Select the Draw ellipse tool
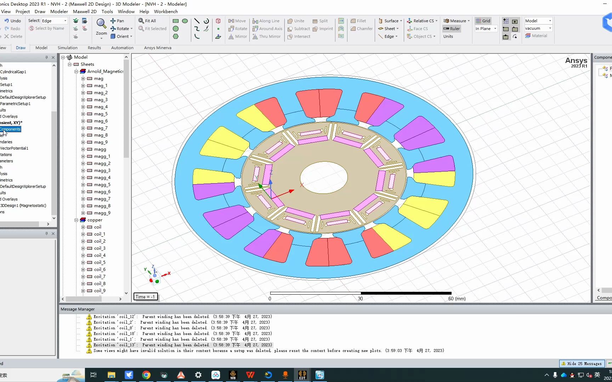This screenshot has width=612, height=382. [x=185, y=21]
